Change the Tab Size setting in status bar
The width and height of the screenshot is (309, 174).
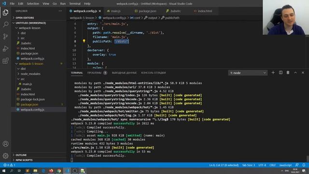point(249,165)
